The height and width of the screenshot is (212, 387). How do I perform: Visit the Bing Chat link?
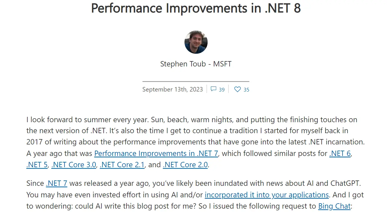(x=334, y=206)
